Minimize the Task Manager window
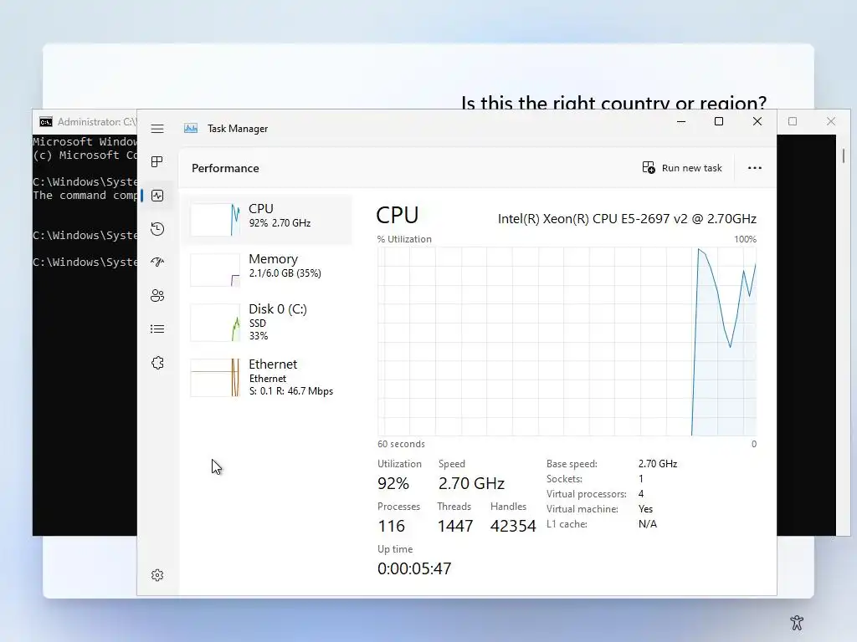 tap(681, 121)
